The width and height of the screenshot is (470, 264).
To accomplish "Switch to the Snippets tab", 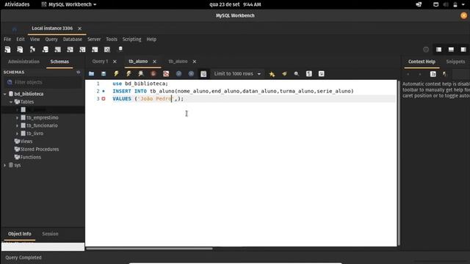I will (x=455, y=62).
